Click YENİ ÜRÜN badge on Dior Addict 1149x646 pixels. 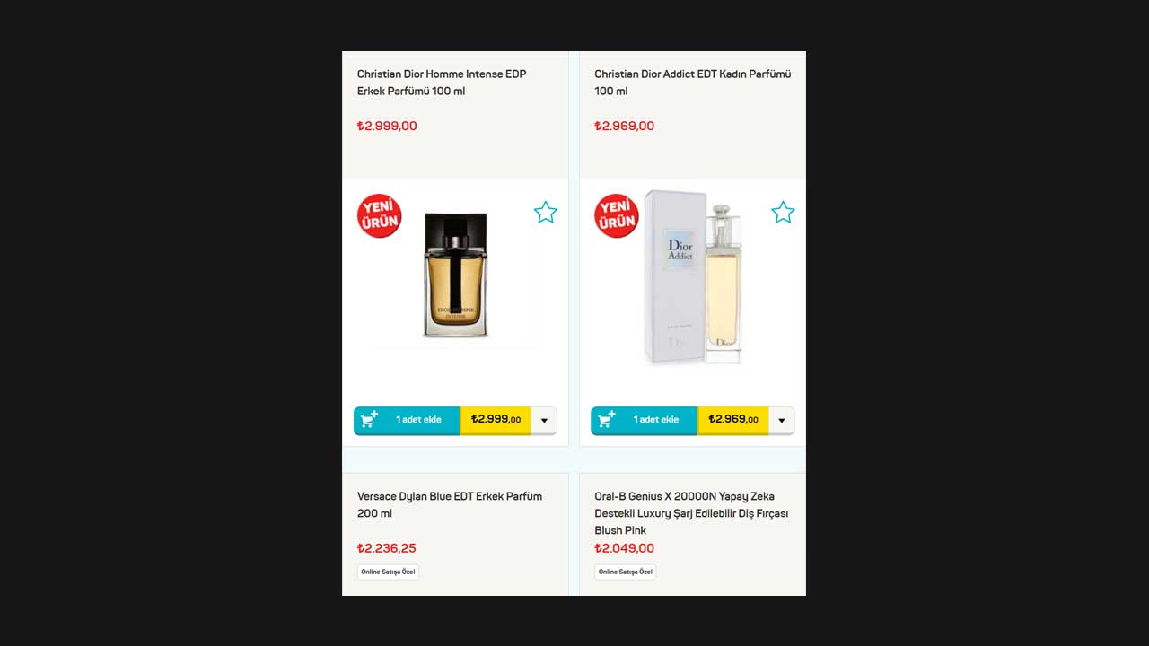click(x=616, y=216)
